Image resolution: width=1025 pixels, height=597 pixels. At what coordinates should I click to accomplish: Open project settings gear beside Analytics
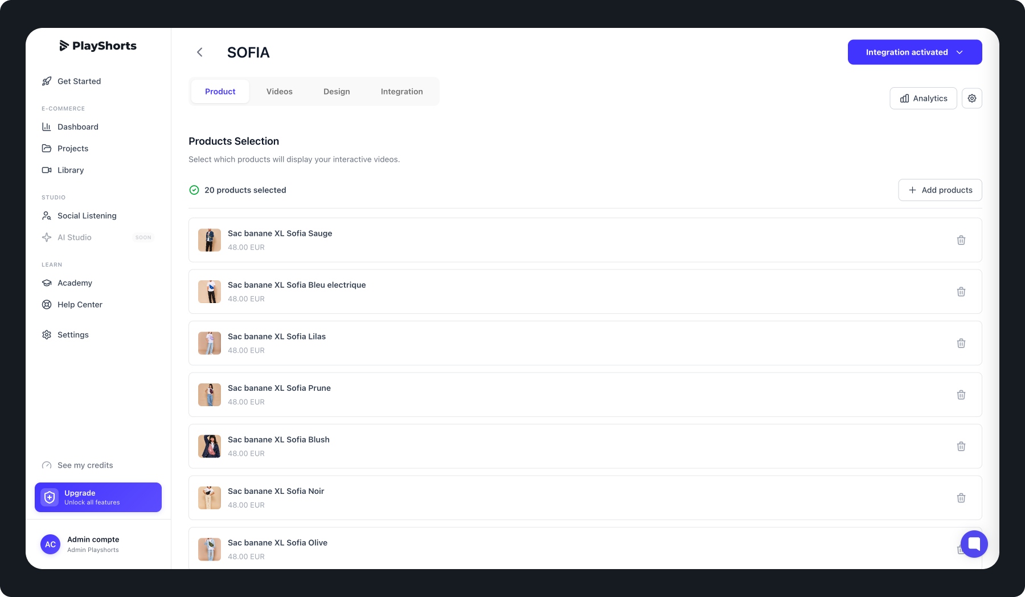coord(972,99)
